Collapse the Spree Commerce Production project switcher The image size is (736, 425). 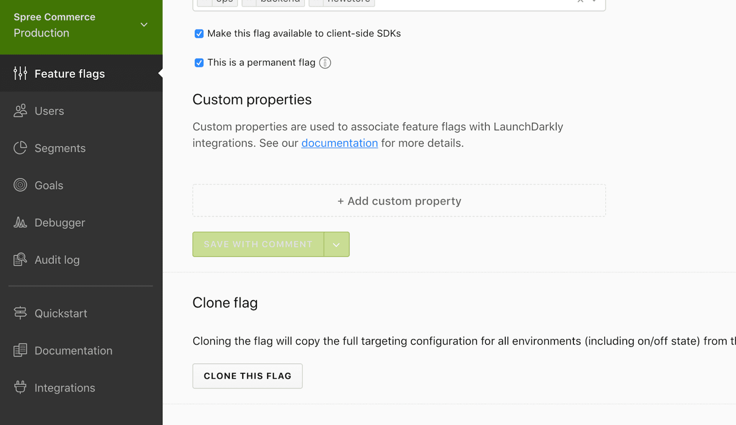point(144,25)
